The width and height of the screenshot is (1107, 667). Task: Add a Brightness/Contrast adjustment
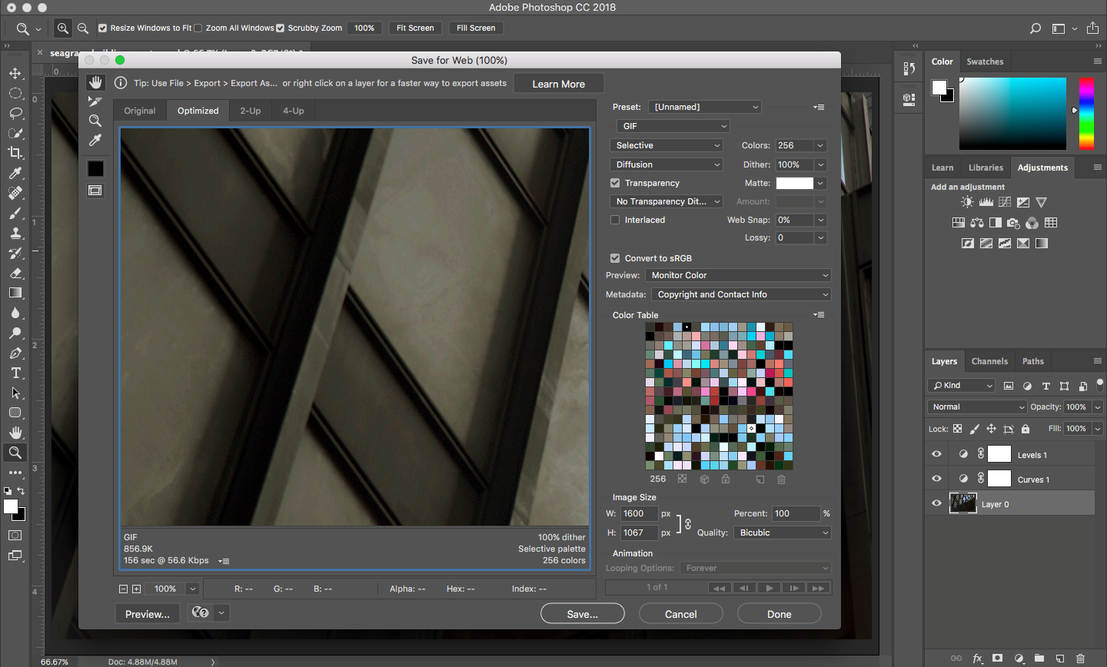click(967, 202)
